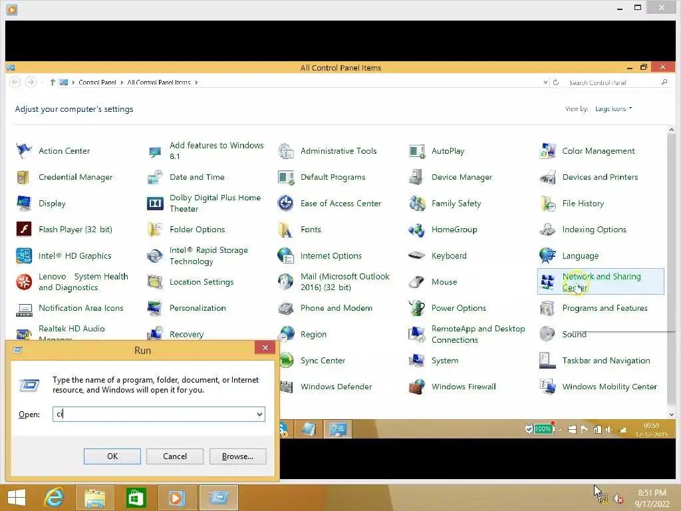This screenshot has height=511, width=681.
Task: Open the Keyboard icon
Action: [417, 255]
